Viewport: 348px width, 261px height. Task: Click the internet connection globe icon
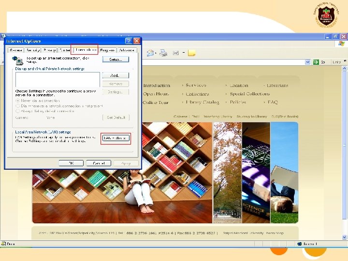pyautogui.click(x=17, y=60)
